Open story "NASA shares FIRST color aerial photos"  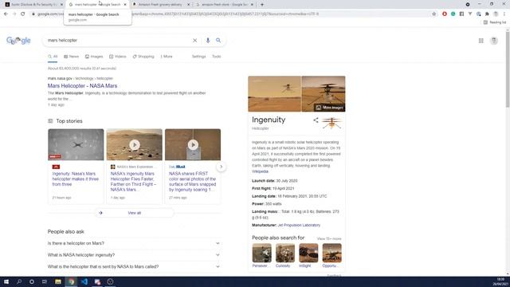pyautogui.click(x=192, y=182)
